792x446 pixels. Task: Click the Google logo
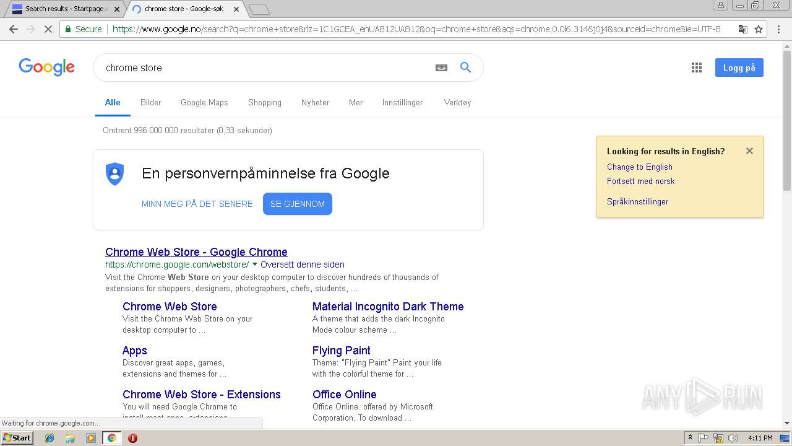[47, 67]
